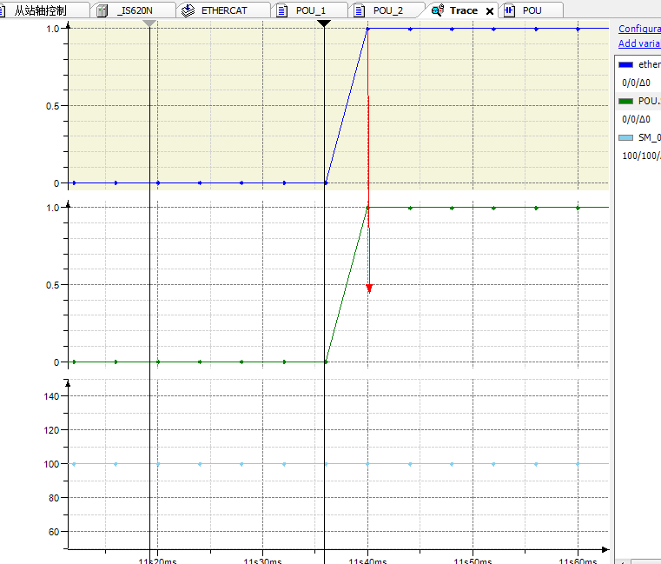Image resolution: width=661 pixels, height=564 pixels.
Task: Select the green POU variable swatch
Action: coord(625,101)
